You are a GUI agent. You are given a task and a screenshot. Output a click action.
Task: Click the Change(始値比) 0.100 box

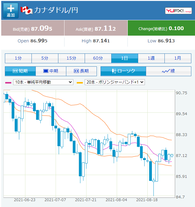161,28
